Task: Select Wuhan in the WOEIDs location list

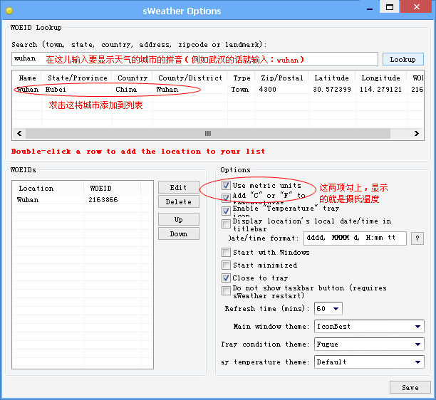Action: coord(28,200)
